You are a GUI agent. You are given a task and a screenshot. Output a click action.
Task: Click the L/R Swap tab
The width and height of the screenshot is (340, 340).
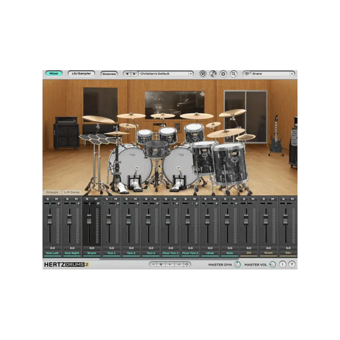(72, 192)
